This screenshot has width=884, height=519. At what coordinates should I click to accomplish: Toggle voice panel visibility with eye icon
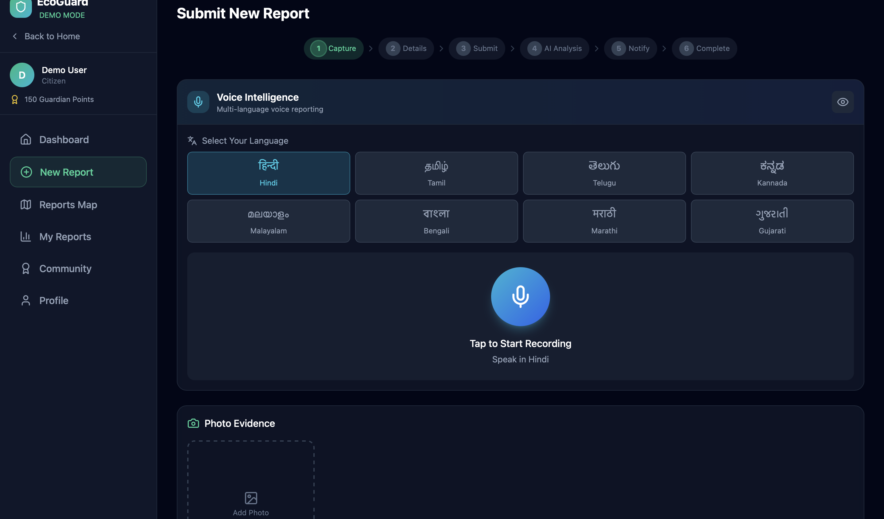click(842, 102)
